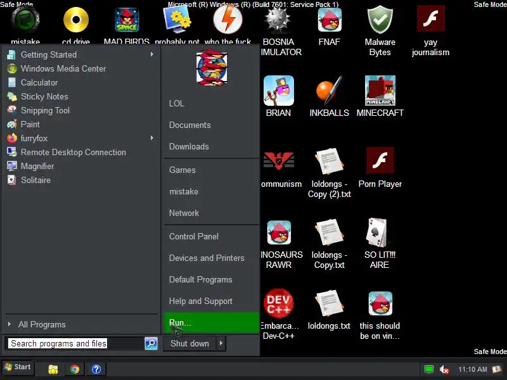
Task: Open the ommunism desktop icon
Action: (279, 161)
